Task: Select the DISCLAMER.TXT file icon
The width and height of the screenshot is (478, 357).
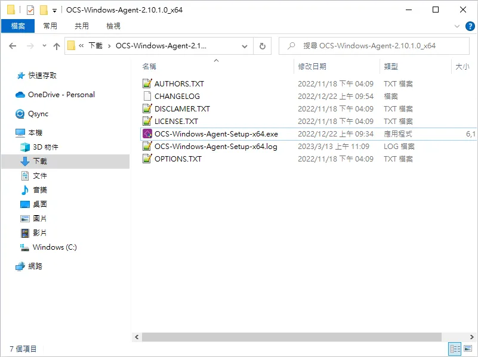Action: (x=147, y=108)
